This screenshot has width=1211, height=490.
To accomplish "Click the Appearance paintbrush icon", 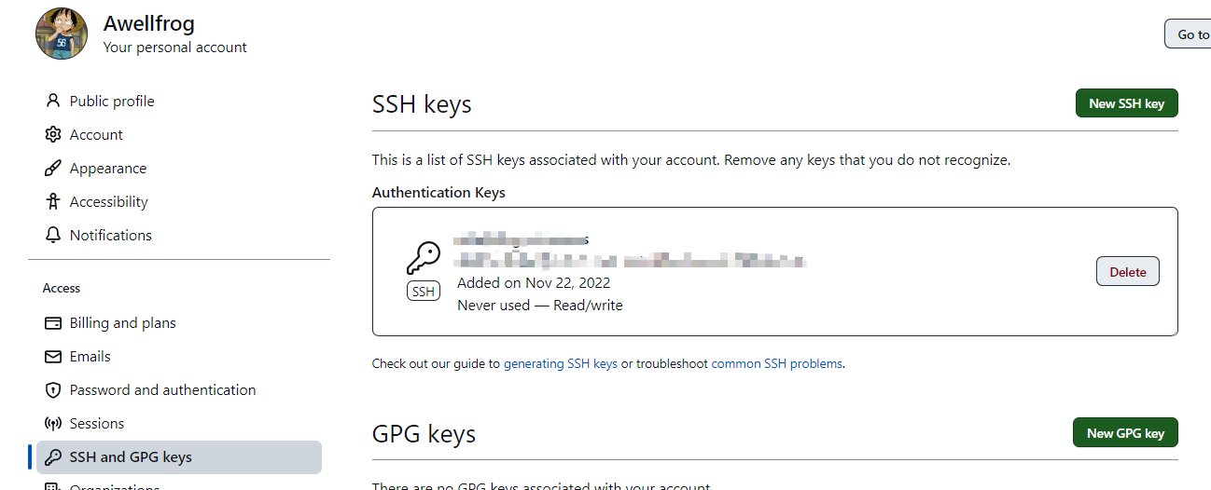I will [x=53, y=169].
